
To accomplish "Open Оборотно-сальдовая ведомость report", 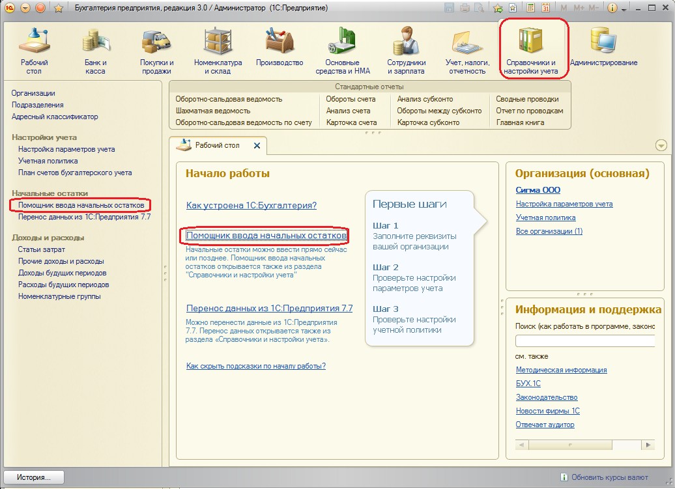I will tap(229, 99).
